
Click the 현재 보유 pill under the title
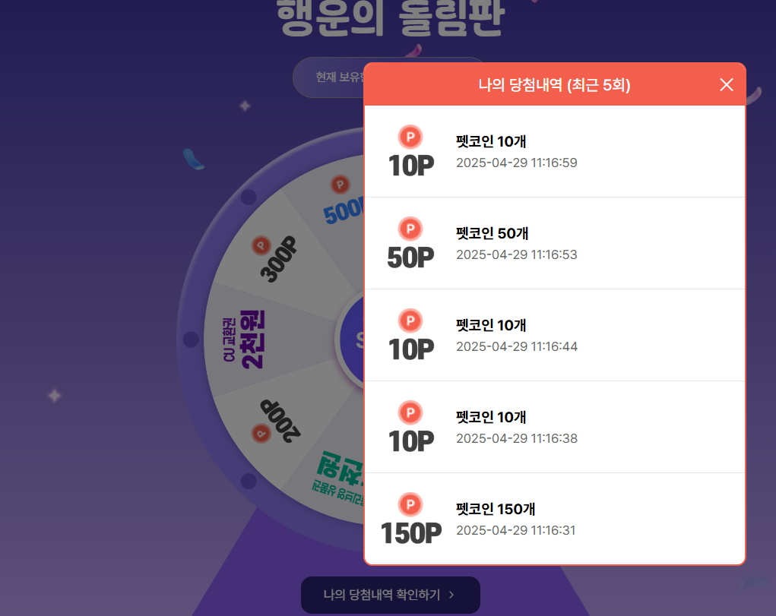click(328, 77)
